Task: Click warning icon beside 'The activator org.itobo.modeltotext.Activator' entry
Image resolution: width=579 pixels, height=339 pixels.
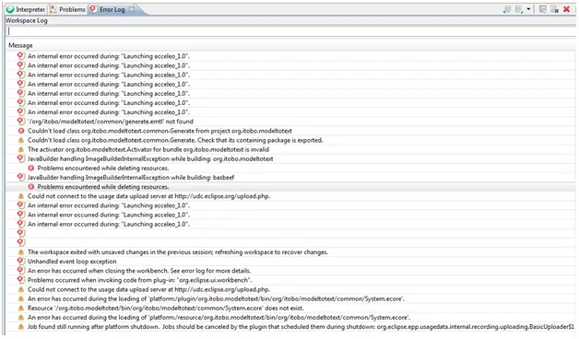Action: (21, 149)
